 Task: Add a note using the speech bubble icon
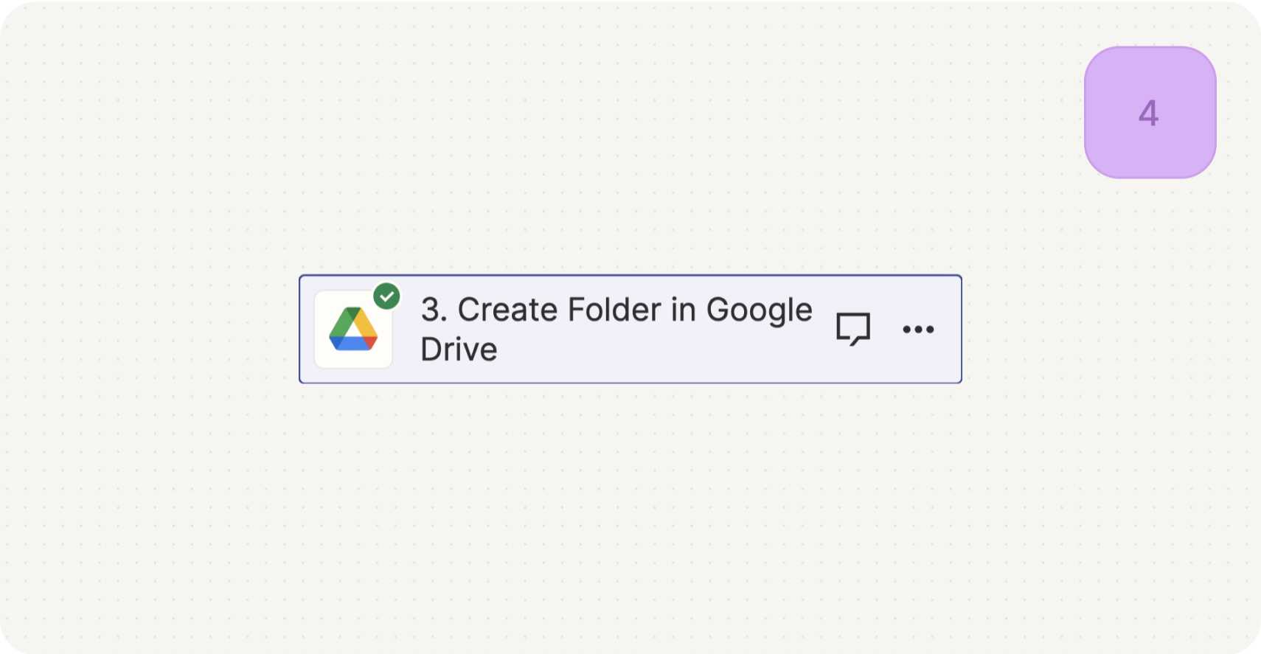[853, 329]
